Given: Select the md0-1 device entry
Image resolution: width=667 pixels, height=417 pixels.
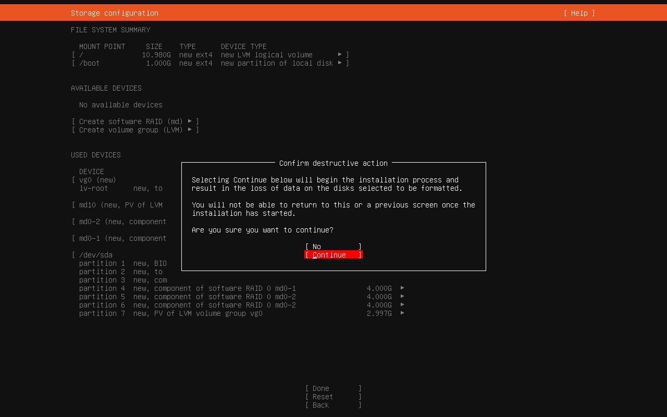Looking at the screenshot, I should point(122,238).
